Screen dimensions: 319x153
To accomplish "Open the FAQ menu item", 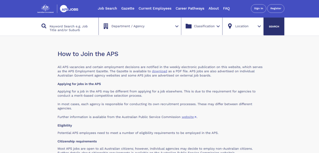I will [x=227, y=9].
